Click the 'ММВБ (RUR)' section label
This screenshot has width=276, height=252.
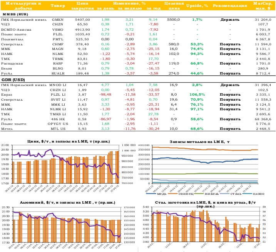[x=15, y=14]
